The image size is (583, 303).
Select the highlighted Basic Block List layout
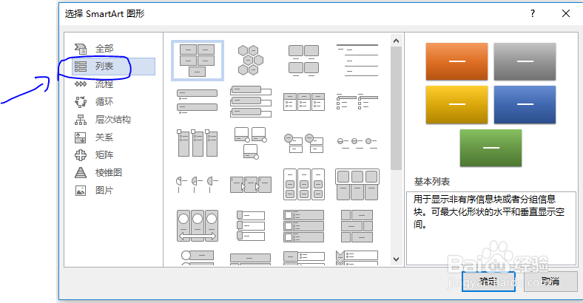click(x=198, y=61)
